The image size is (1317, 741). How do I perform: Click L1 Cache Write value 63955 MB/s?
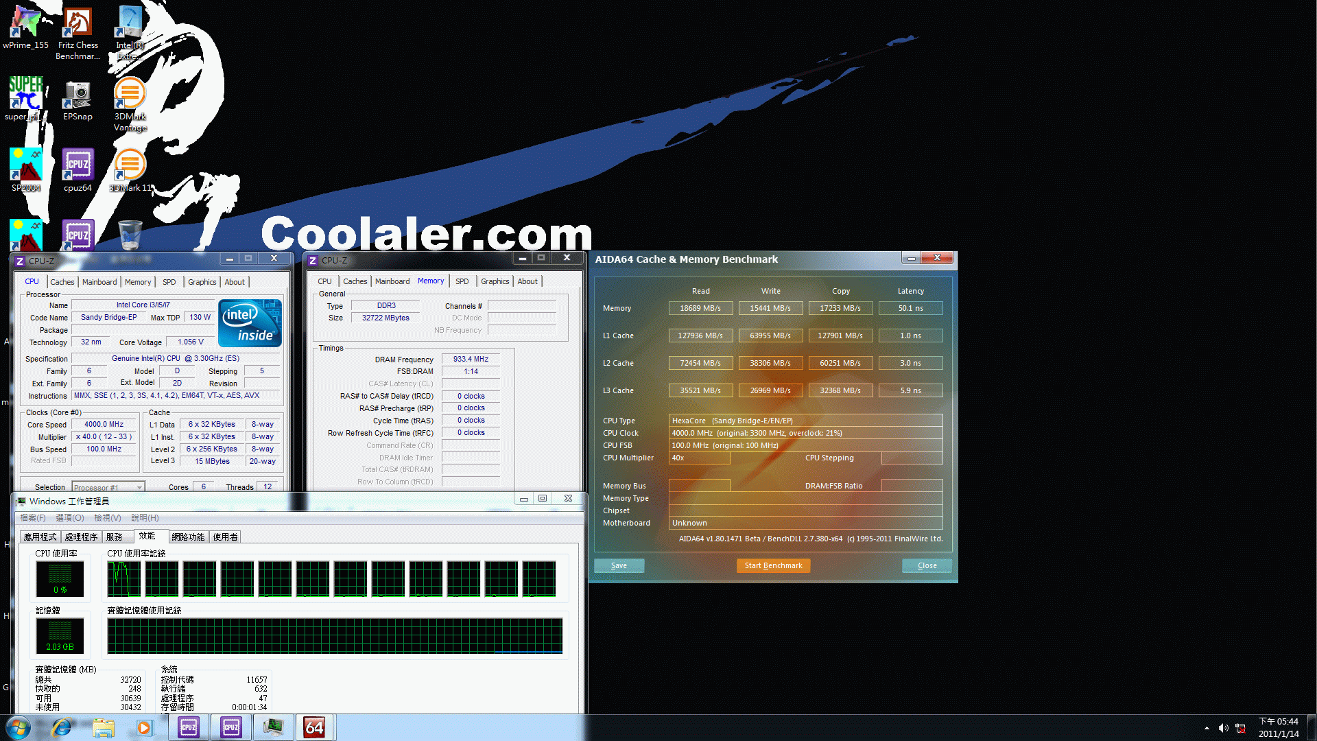click(770, 336)
